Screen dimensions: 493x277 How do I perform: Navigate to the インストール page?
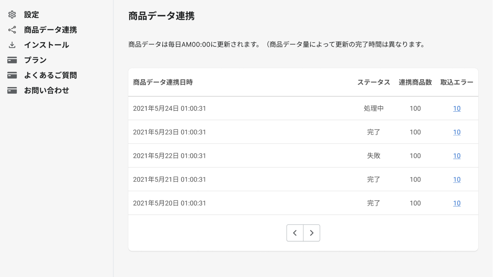pyautogui.click(x=47, y=45)
